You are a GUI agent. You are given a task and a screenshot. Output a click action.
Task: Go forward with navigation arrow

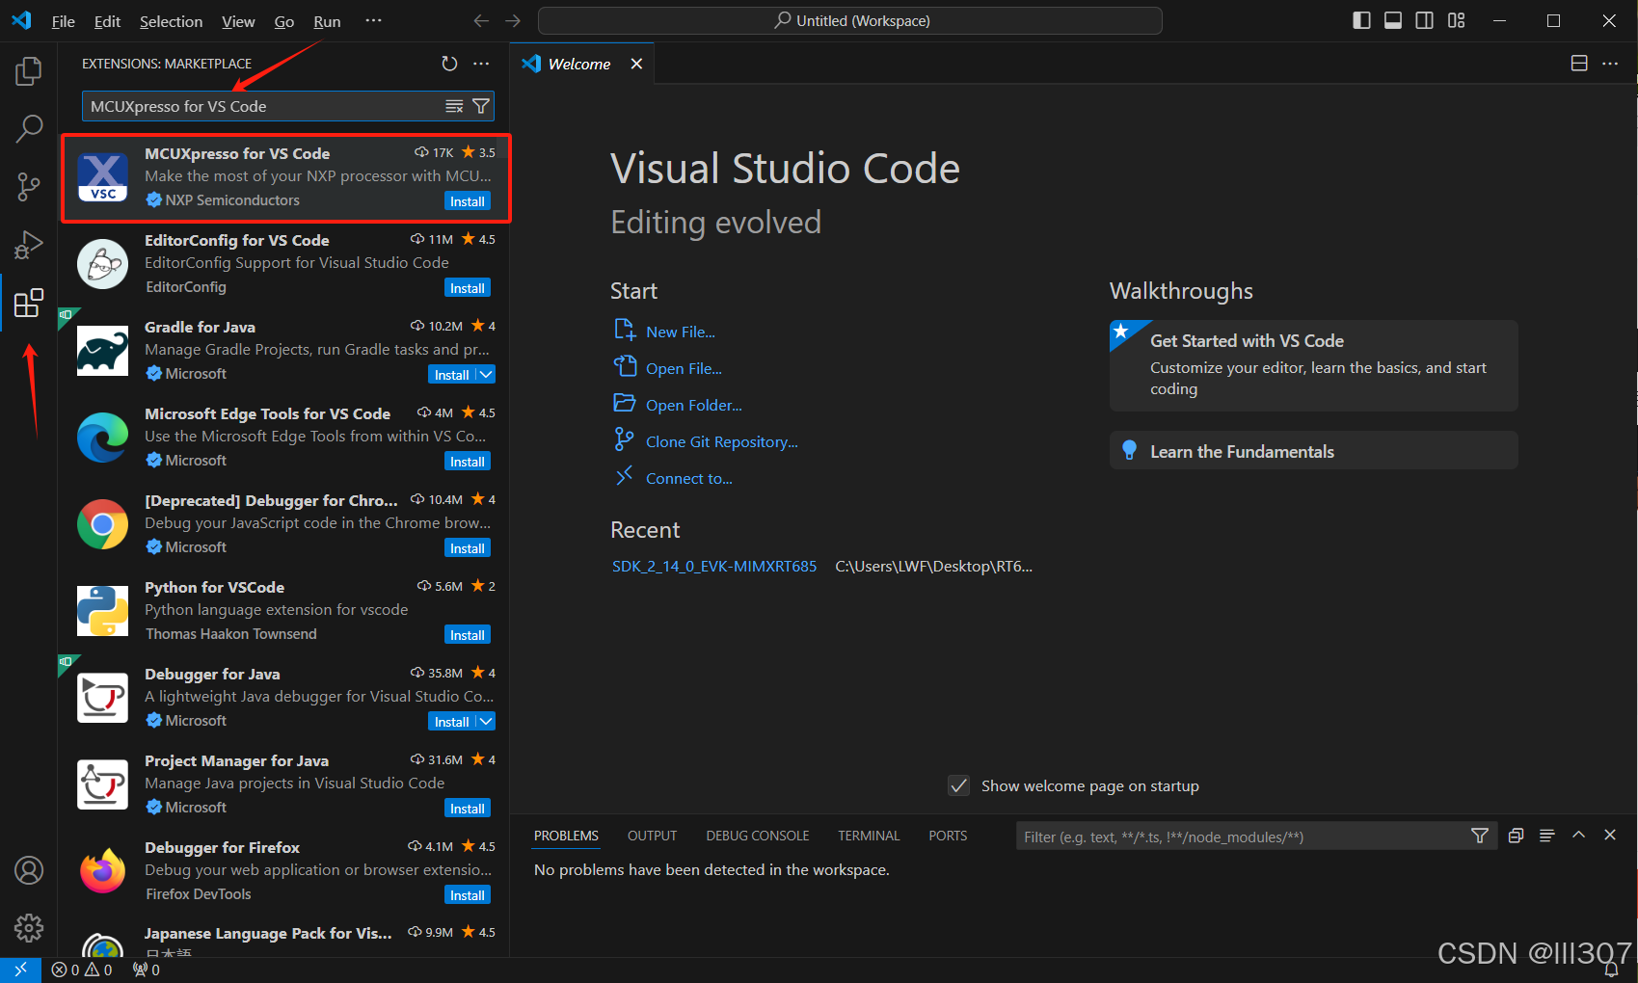click(x=513, y=20)
